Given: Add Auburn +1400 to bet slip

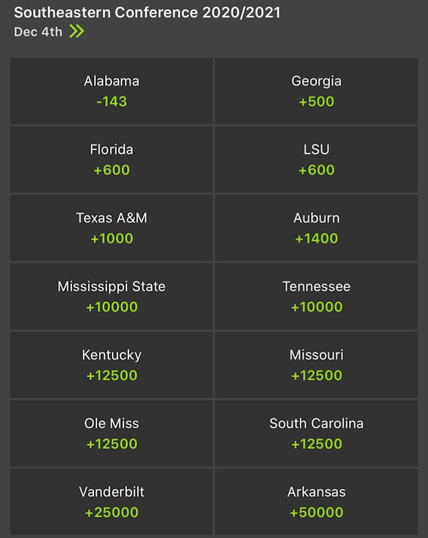Looking at the screenshot, I should (x=315, y=227).
